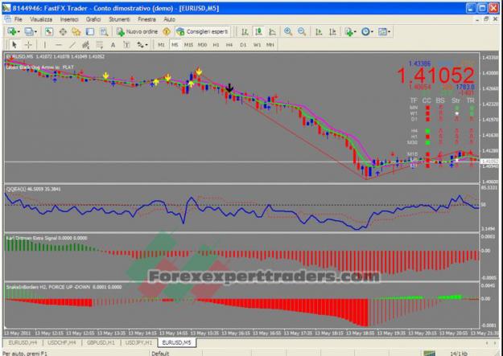Select the crosshair tool

point(28,44)
